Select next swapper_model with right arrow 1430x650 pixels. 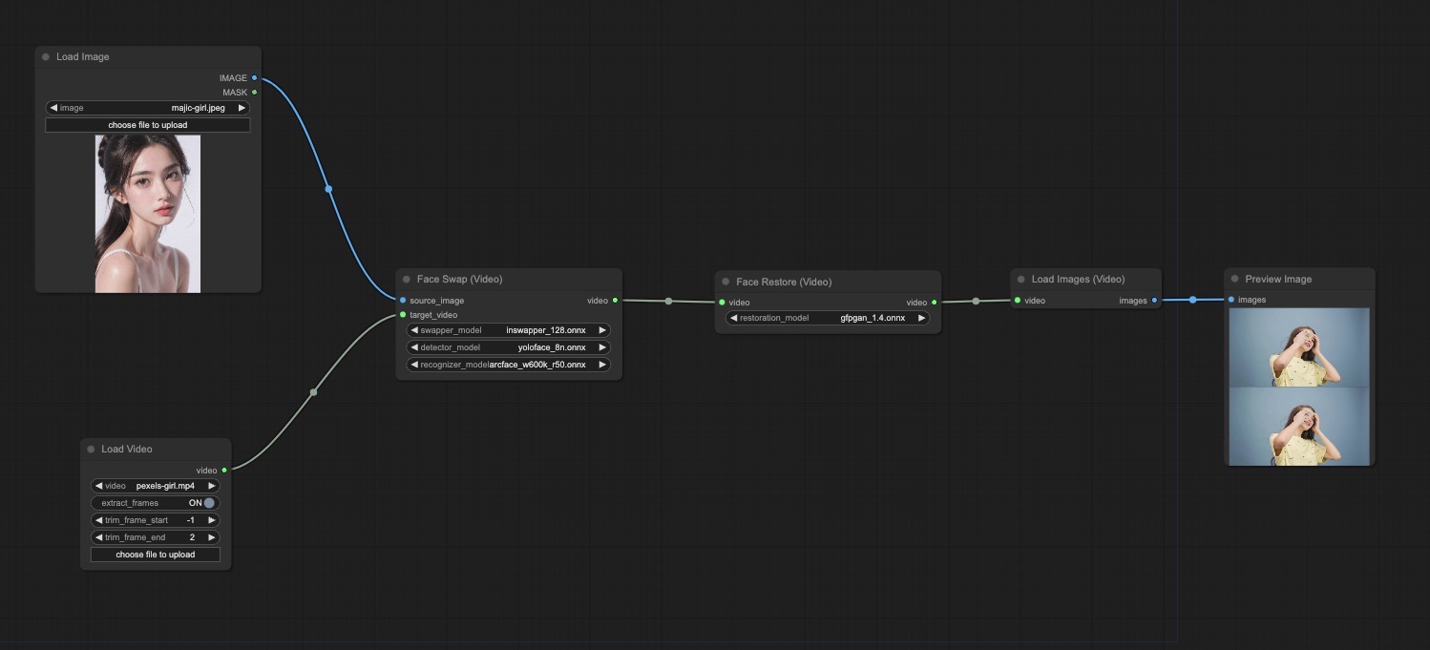point(602,330)
